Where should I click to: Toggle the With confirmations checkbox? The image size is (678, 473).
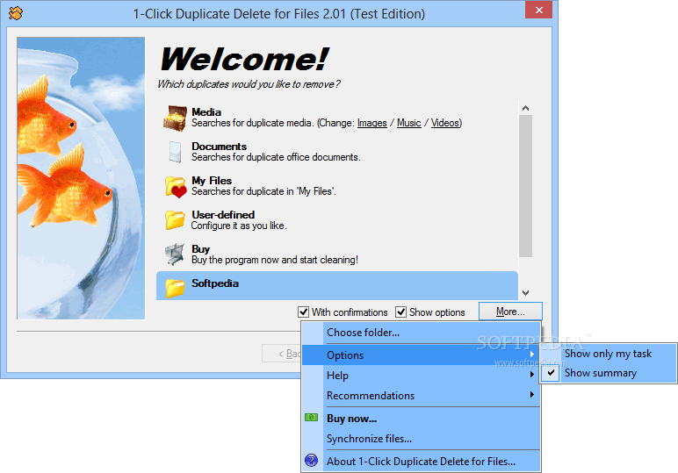[303, 312]
